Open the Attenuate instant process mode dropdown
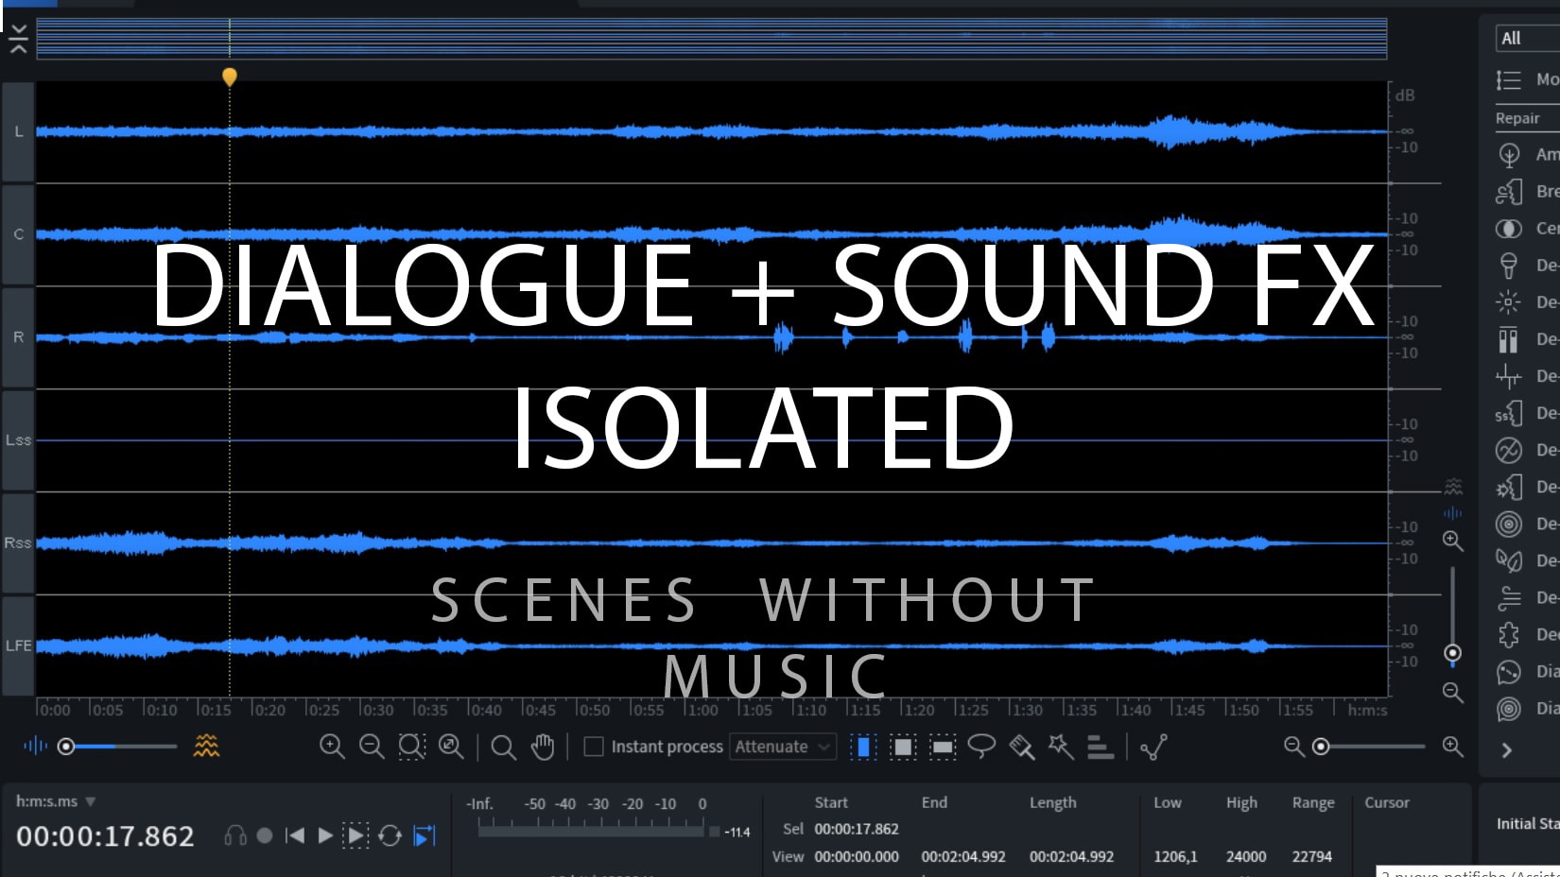Viewport: 1560px width, 877px height. click(x=783, y=747)
